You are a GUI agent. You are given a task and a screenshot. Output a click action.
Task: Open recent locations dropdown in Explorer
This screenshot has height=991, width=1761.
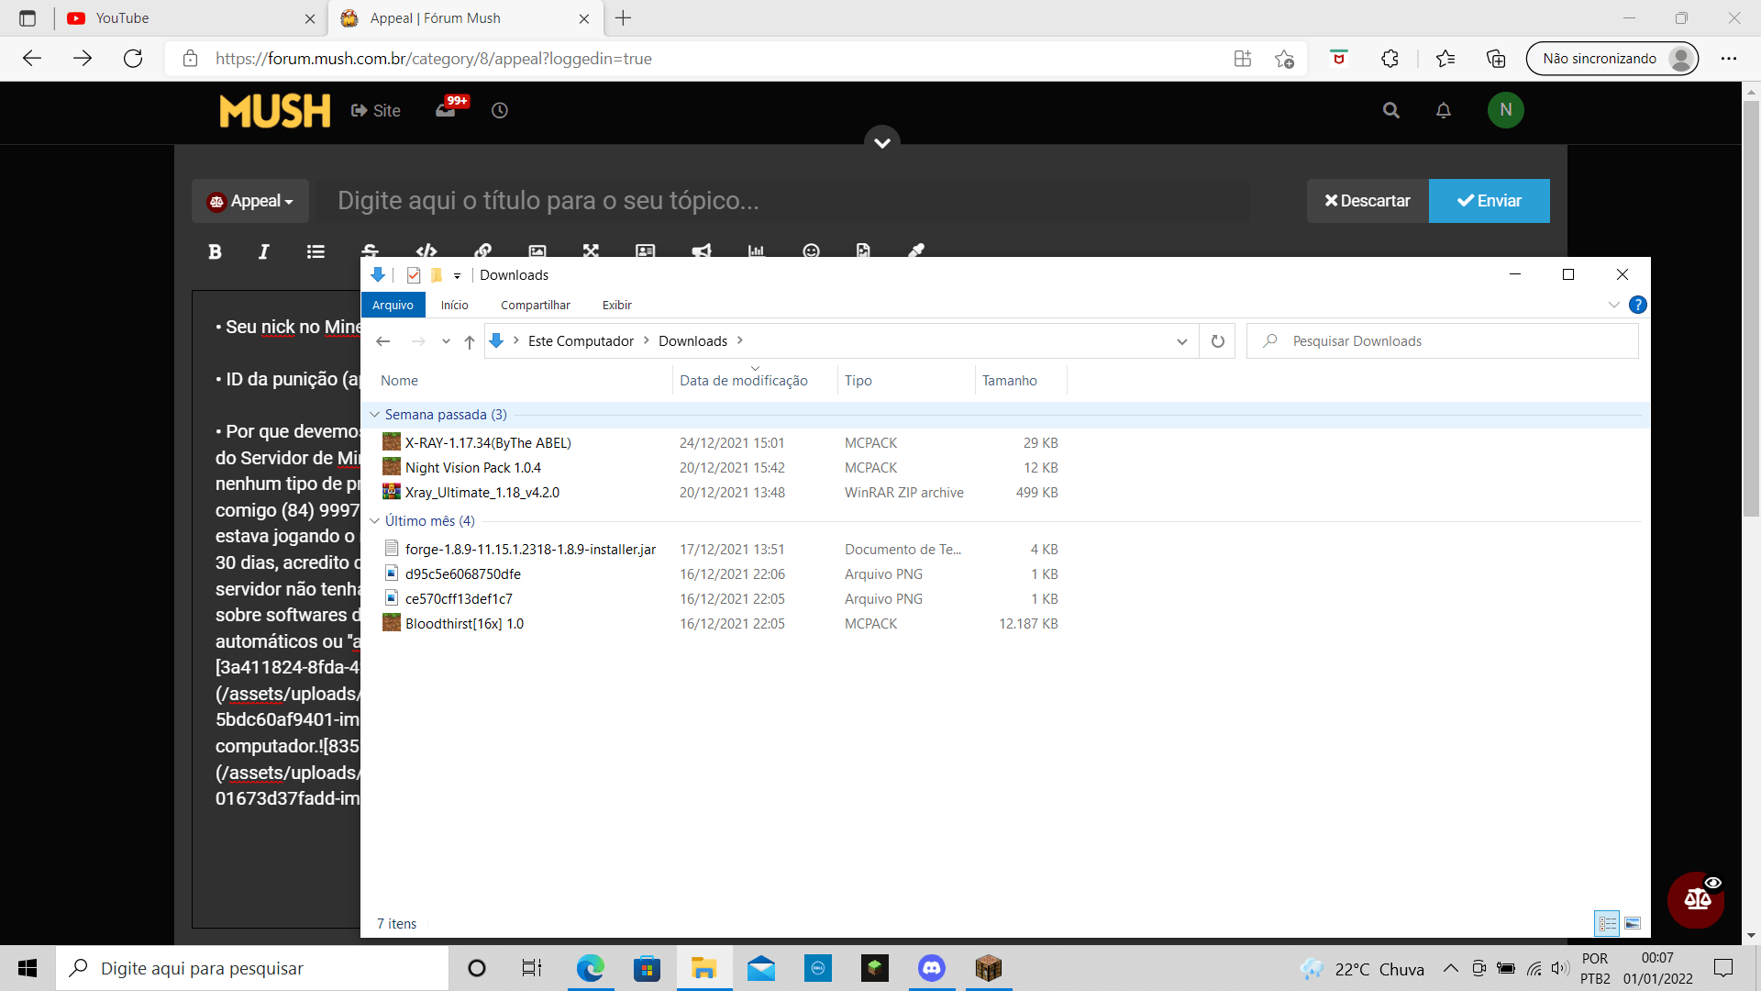(x=446, y=341)
